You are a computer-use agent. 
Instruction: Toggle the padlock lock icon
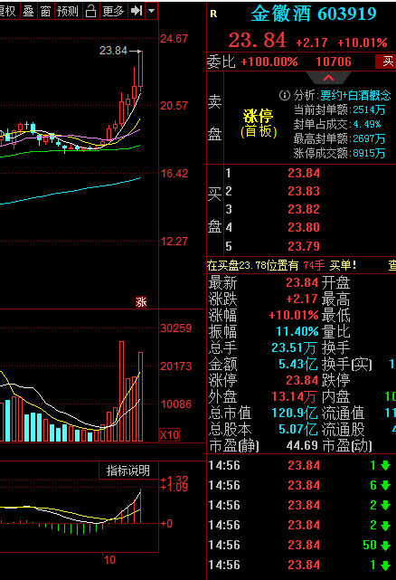90,11
